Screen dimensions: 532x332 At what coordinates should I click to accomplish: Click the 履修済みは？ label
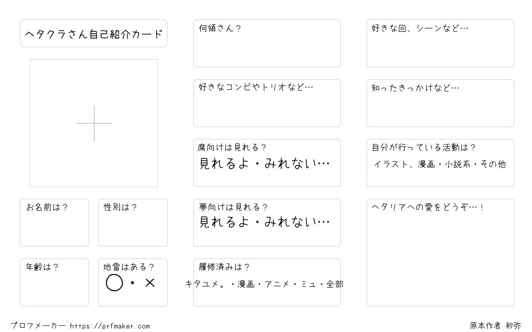pos(224,267)
